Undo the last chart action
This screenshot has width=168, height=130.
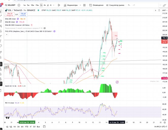click(129, 5)
